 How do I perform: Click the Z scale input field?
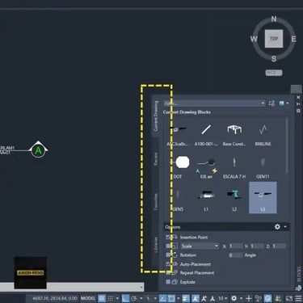279,246
